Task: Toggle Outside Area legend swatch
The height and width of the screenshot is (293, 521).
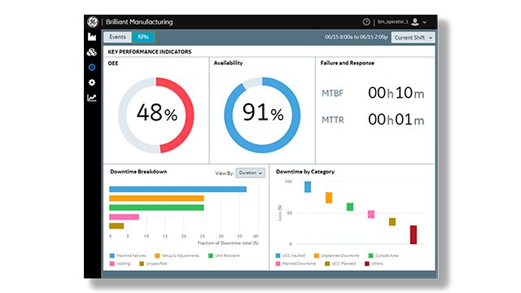Action: [x=371, y=256]
